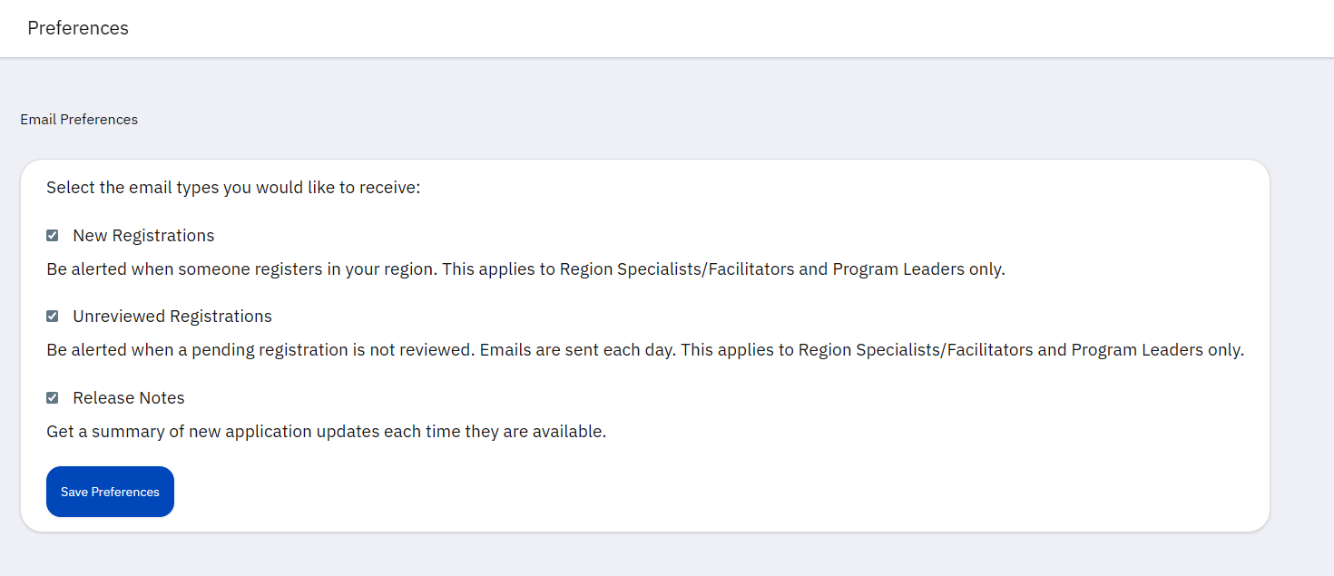This screenshot has height=576, width=1334.
Task: Click the Unreviewed Registrations daily email description
Action: 645,349
